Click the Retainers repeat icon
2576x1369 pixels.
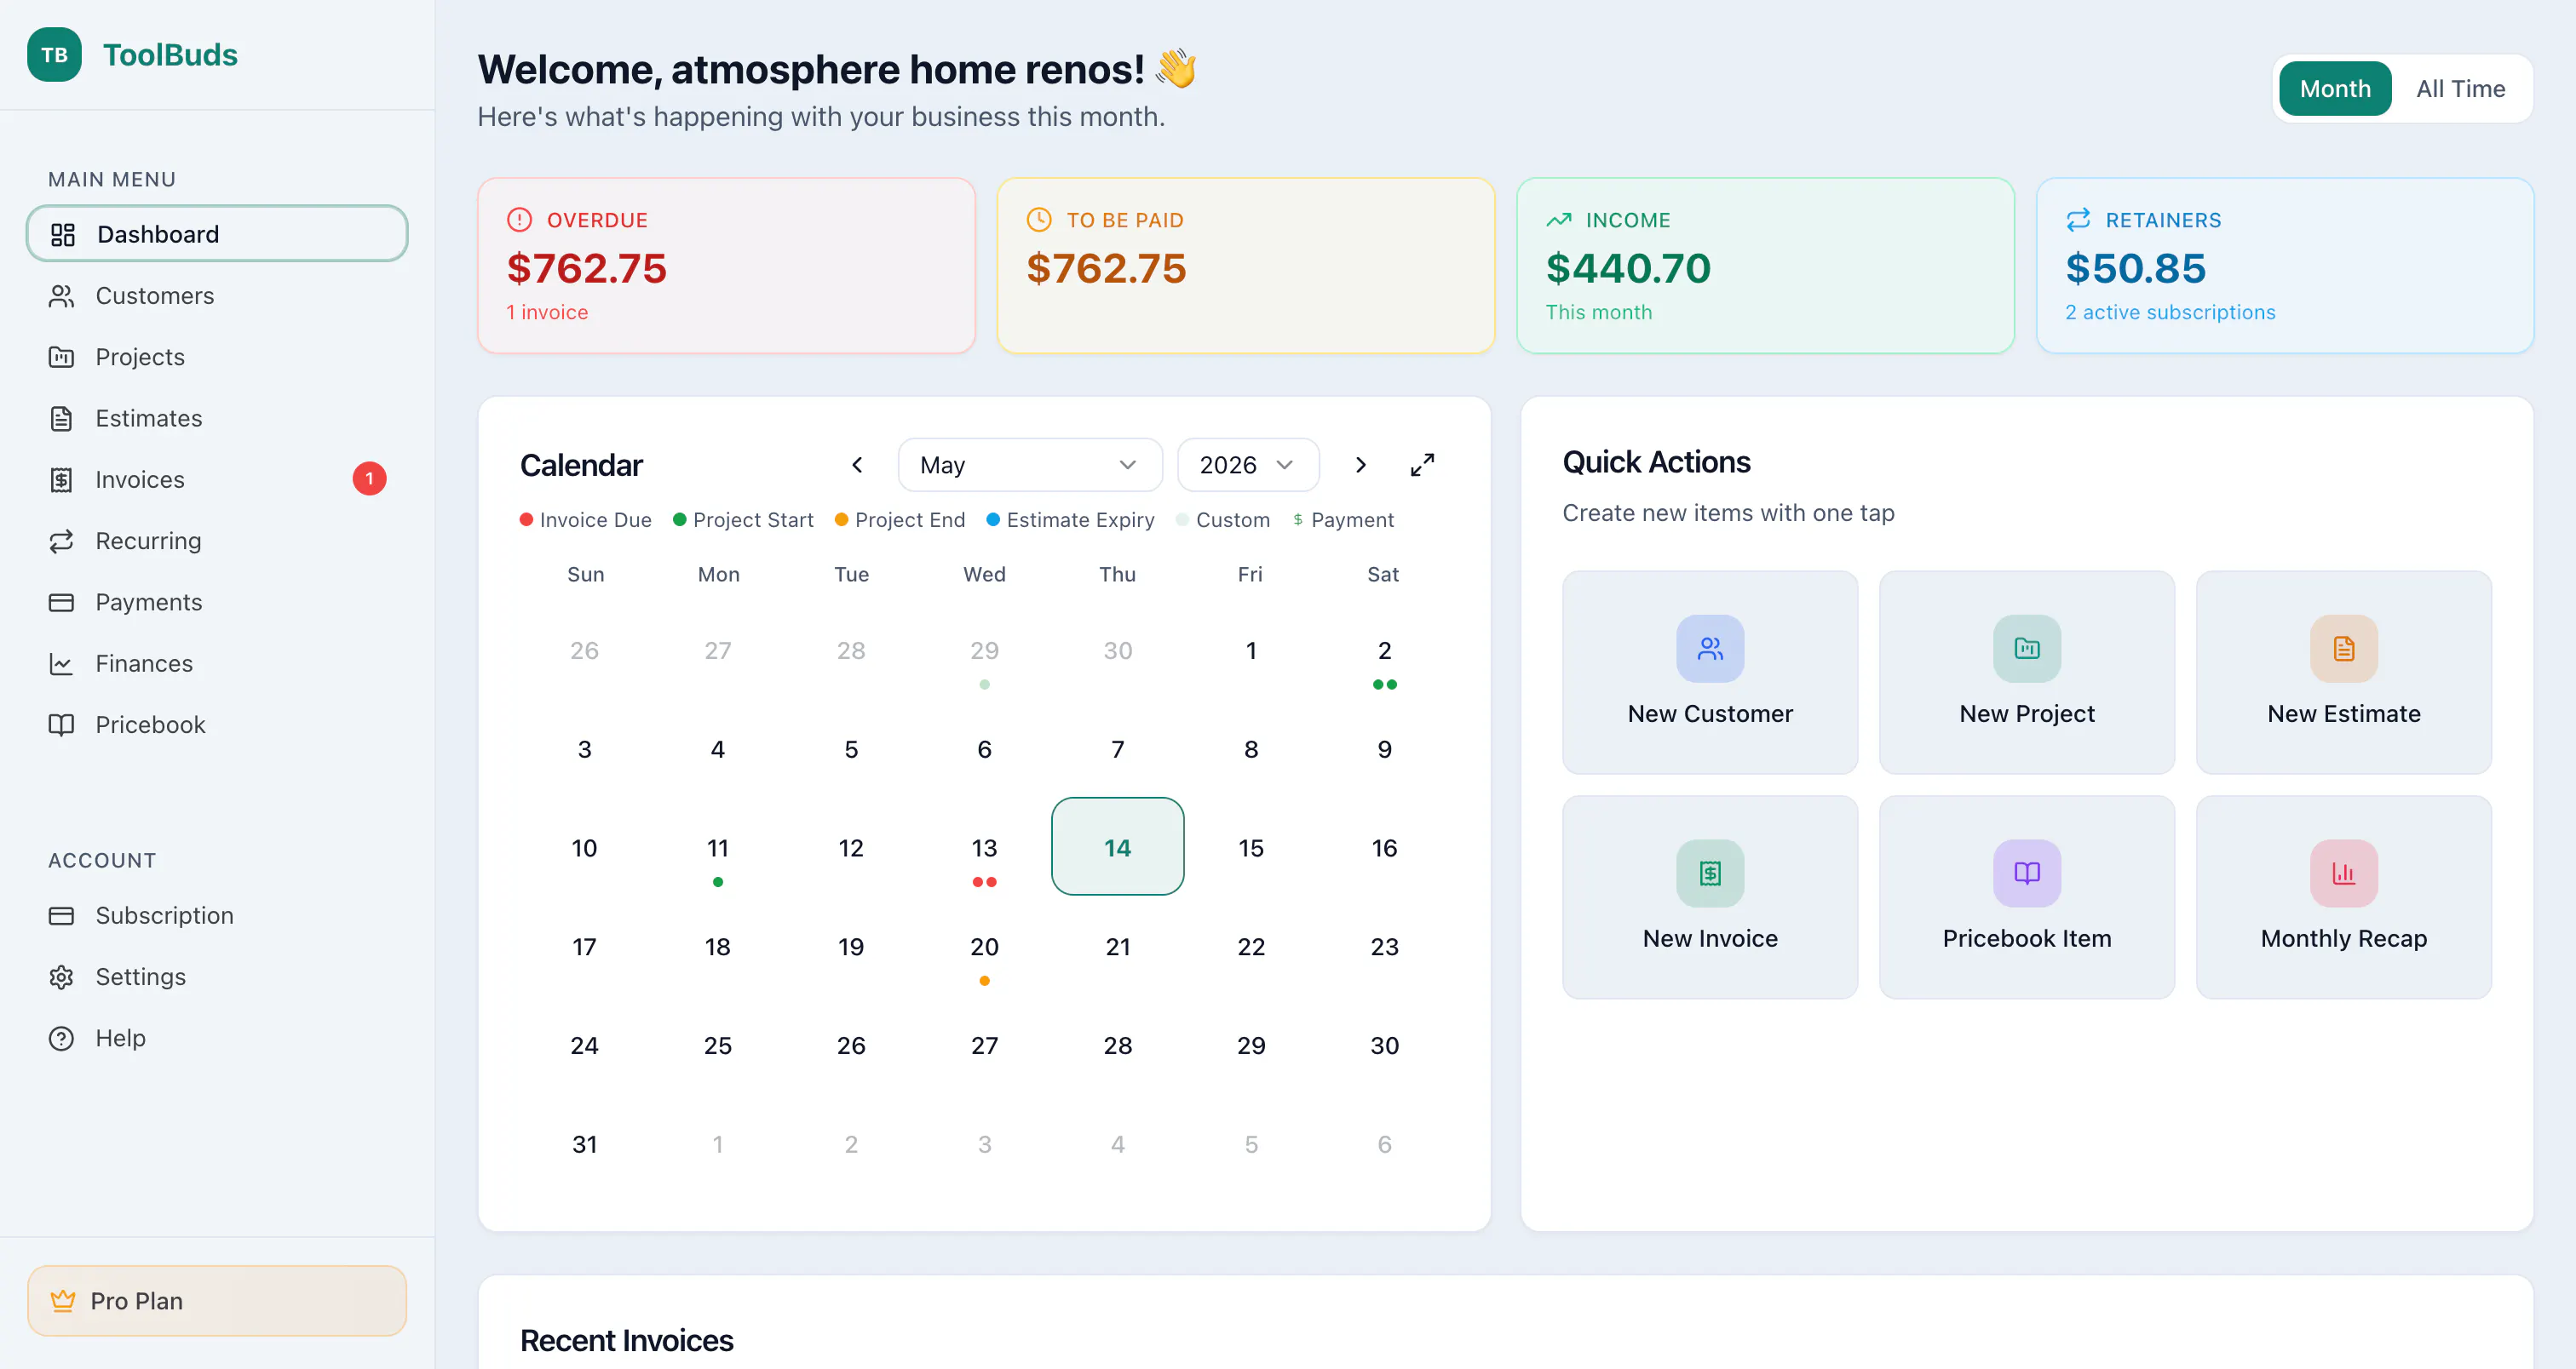click(2078, 220)
